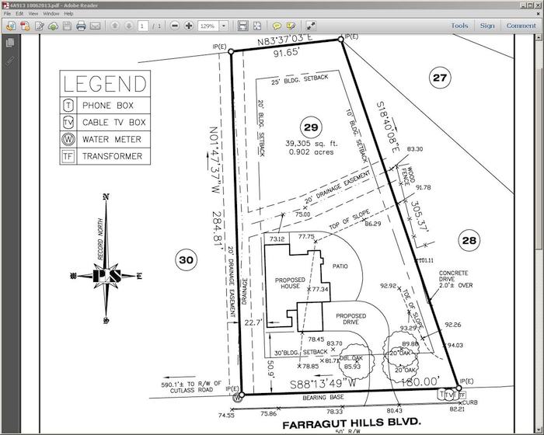Click the Save (floppy disk) icon

pyautogui.click(x=67, y=26)
